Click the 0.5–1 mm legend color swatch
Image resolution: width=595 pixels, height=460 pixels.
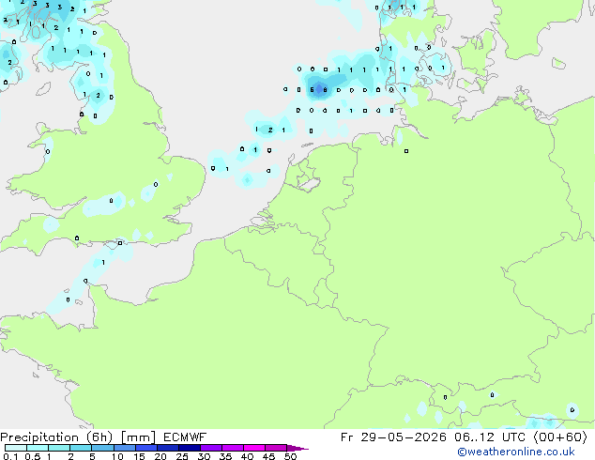[38, 448]
